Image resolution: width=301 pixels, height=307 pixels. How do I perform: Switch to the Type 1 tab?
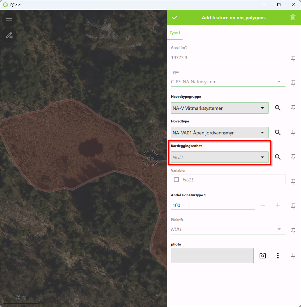(175, 33)
